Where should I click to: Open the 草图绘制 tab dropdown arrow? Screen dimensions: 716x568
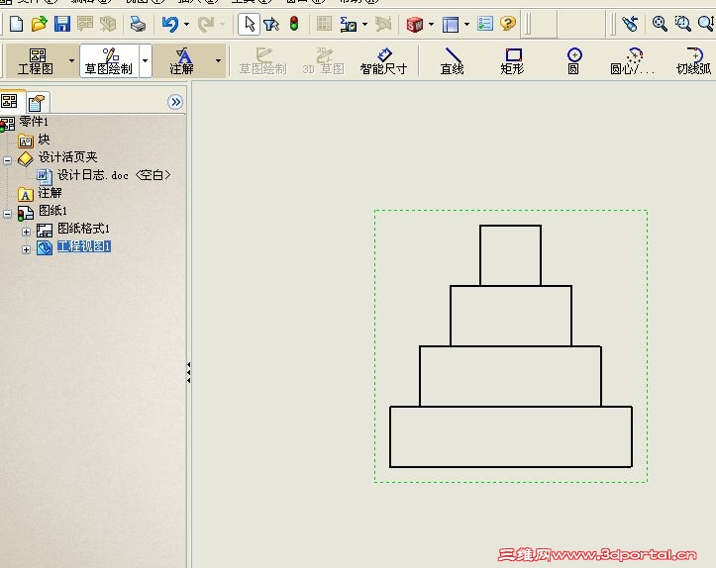click(x=146, y=60)
